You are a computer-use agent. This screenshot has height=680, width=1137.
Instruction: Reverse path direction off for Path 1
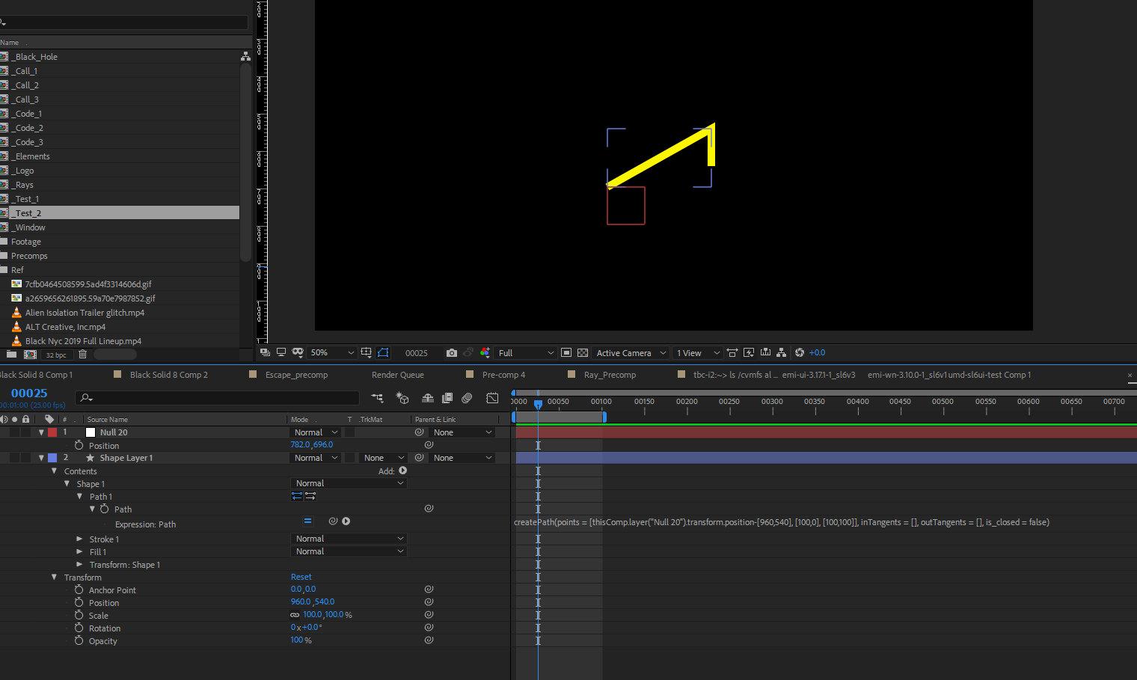(297, 496)
